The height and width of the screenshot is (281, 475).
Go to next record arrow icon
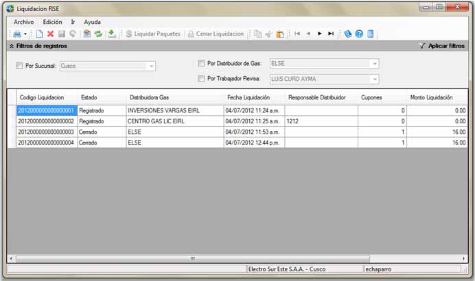[x=319, y=34]
